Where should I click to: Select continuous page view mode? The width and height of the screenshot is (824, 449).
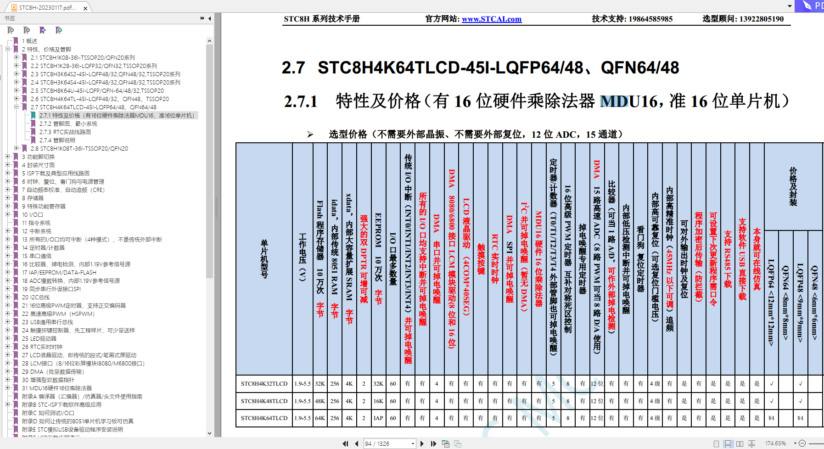tap(728, 443)
